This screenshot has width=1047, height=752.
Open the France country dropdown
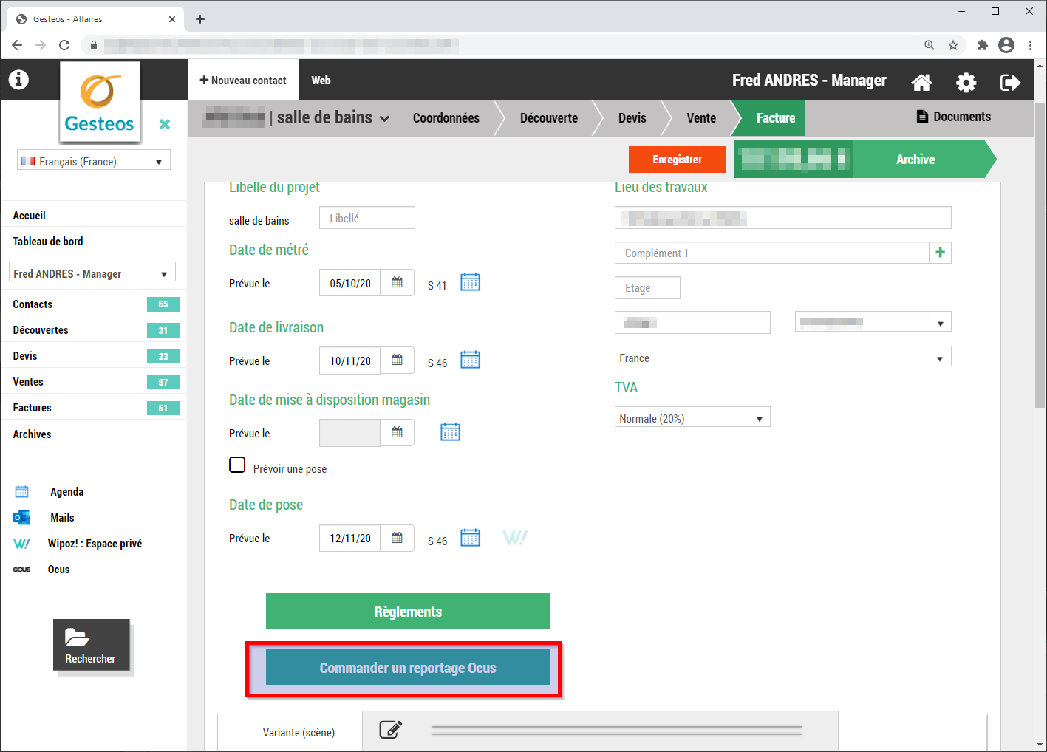click(x=782, y=358)
